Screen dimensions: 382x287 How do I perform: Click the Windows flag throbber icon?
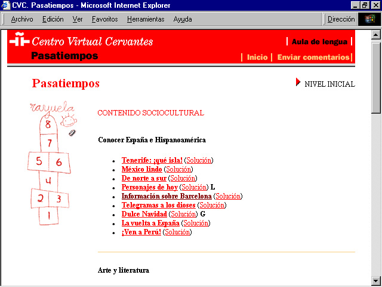pyautogui.click(x=369, y=19)
